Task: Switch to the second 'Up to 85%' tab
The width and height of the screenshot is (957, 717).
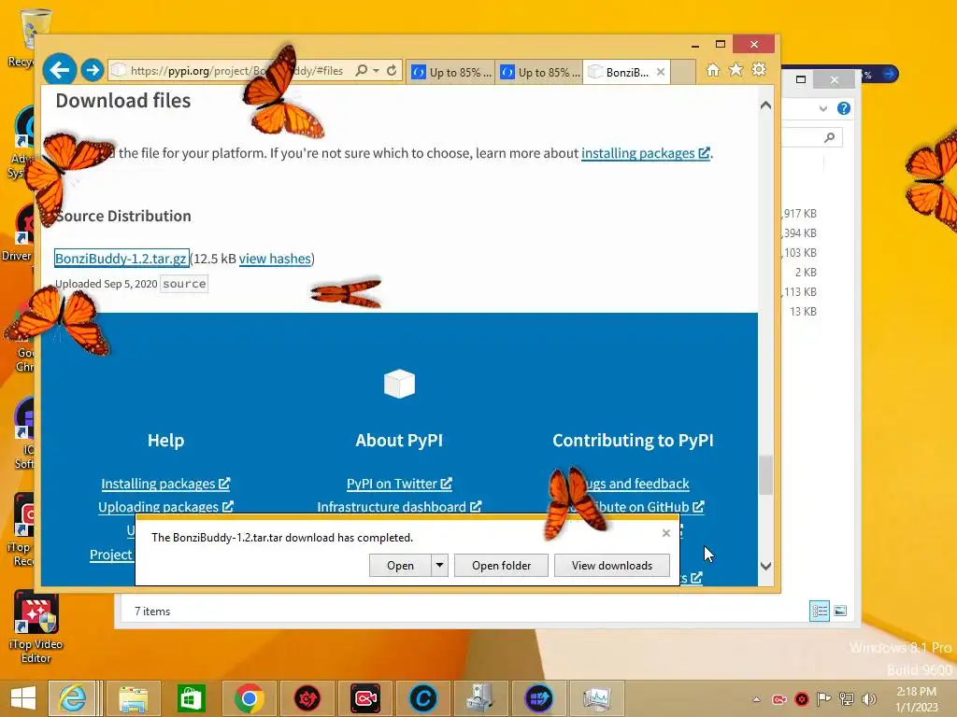Action: 539,72
